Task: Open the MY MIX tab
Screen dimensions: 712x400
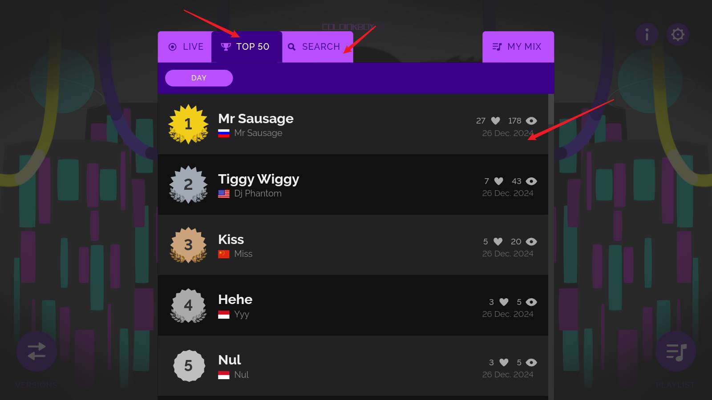Action: 518,47
